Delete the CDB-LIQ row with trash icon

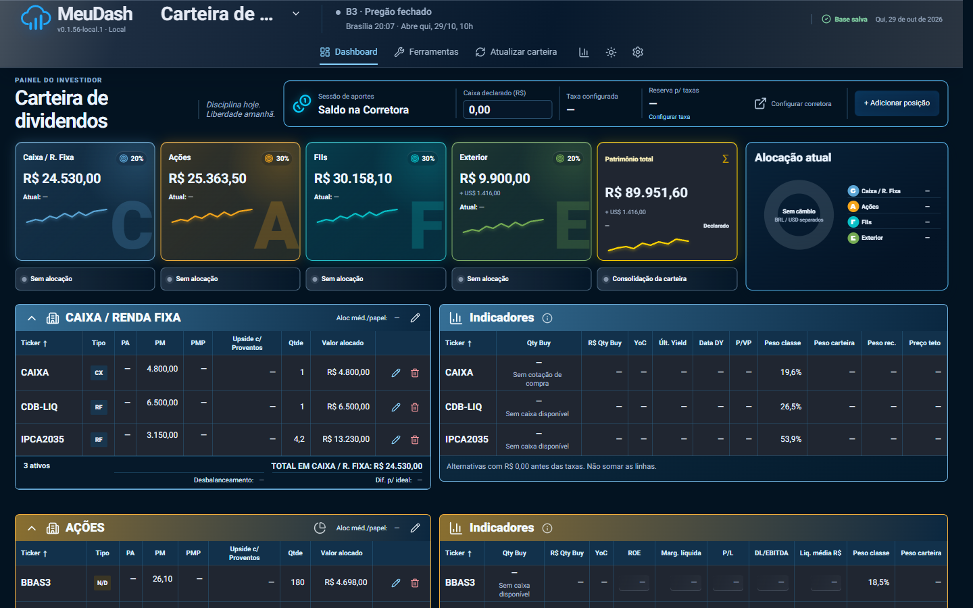pos(415,407)
